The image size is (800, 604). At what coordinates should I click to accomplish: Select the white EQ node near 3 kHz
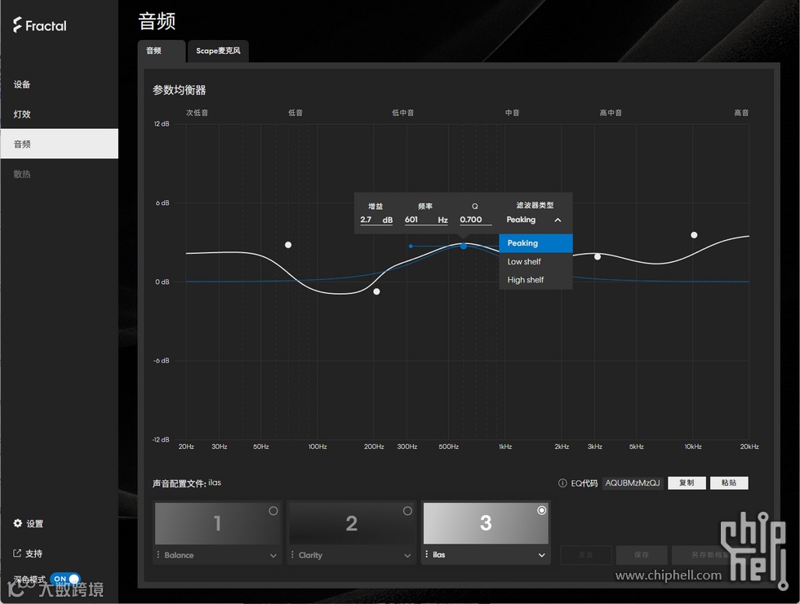tap(598, 256)
